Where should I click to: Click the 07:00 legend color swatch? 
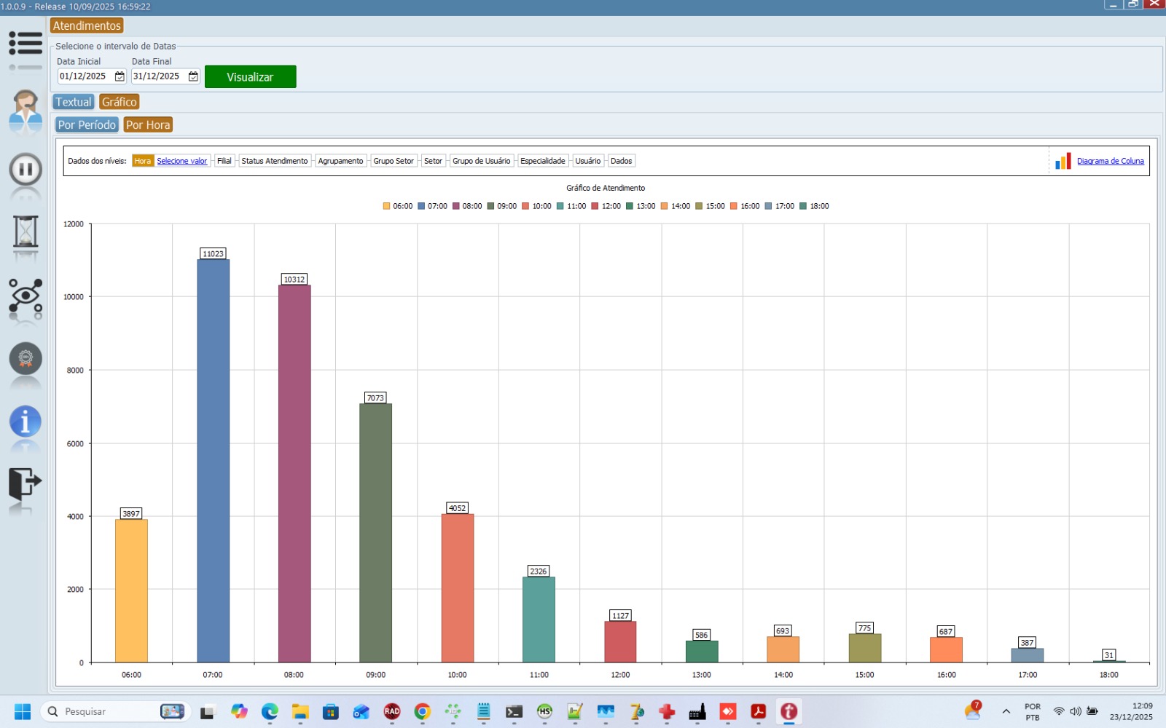click(421, 206)
